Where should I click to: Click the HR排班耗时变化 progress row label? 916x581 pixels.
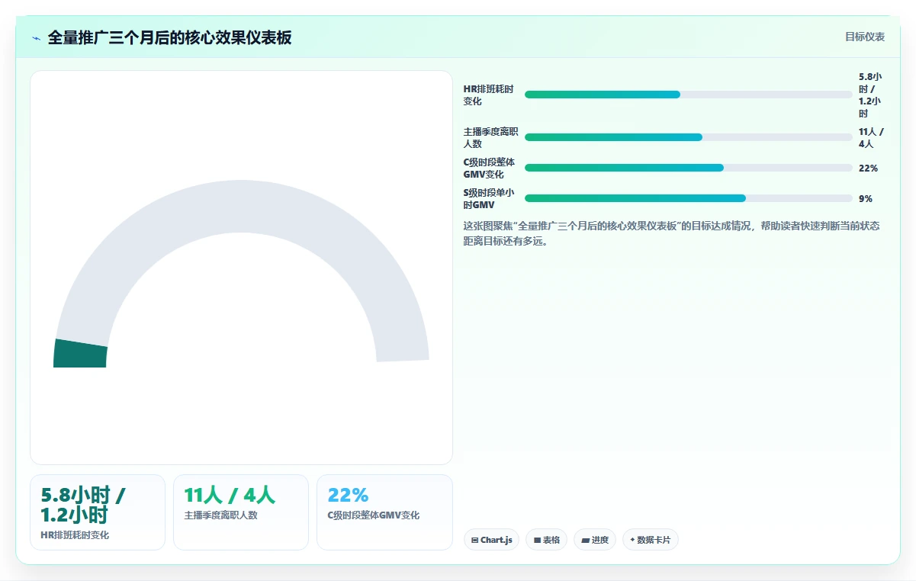490,95
